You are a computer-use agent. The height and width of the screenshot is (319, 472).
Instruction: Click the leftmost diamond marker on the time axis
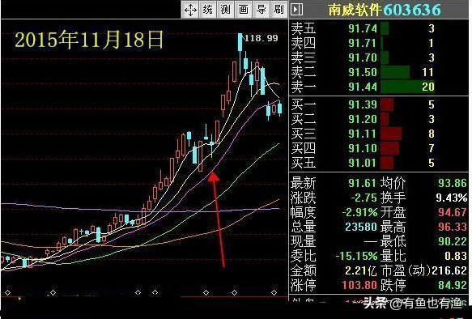8,292
